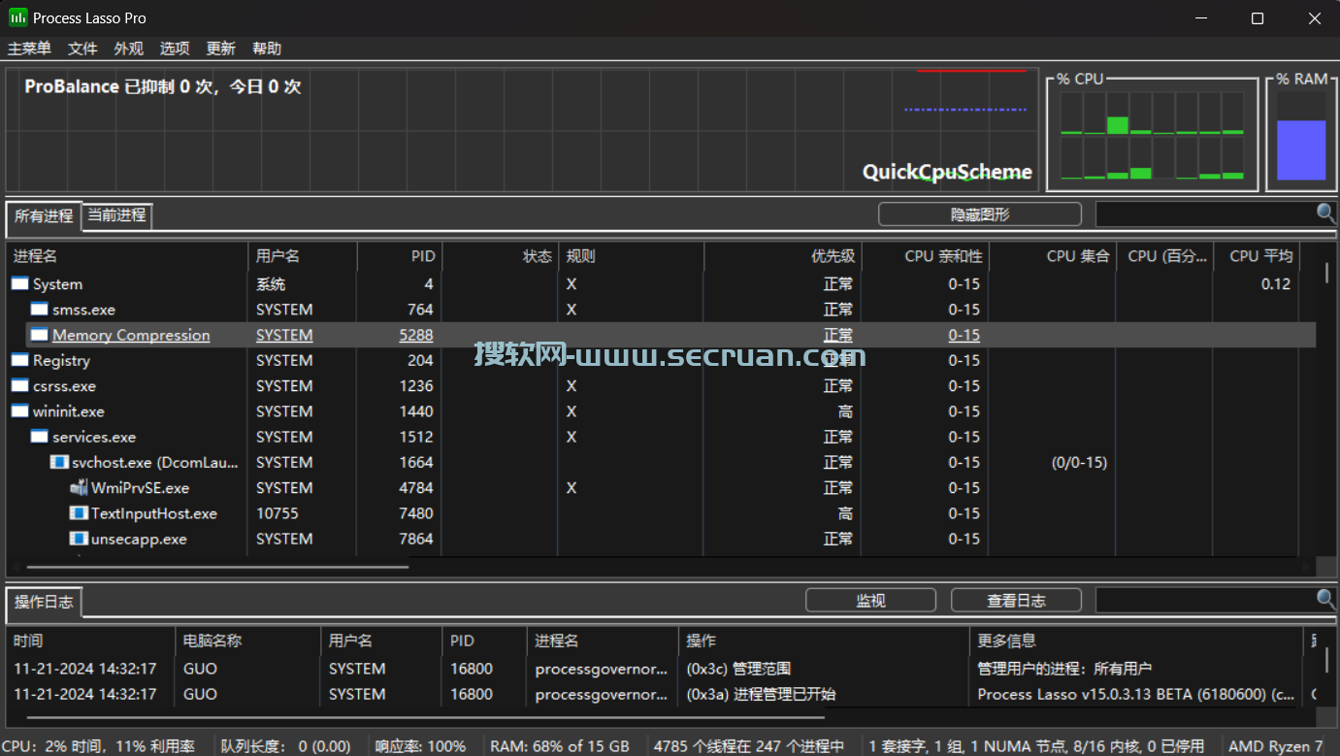Select the log entry (0x3a) 进程管理已开始
1340x756 pixels.
point(761,694)
